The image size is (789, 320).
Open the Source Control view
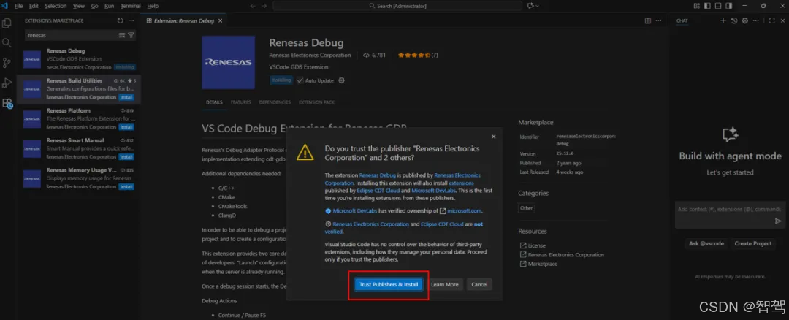click(7, 63)
